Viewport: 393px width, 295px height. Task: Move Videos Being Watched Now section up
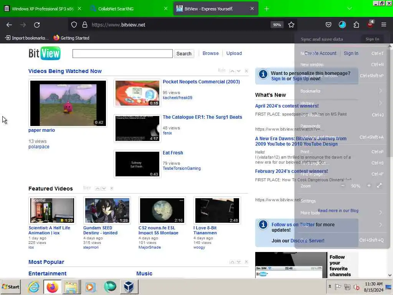[232, 71]
